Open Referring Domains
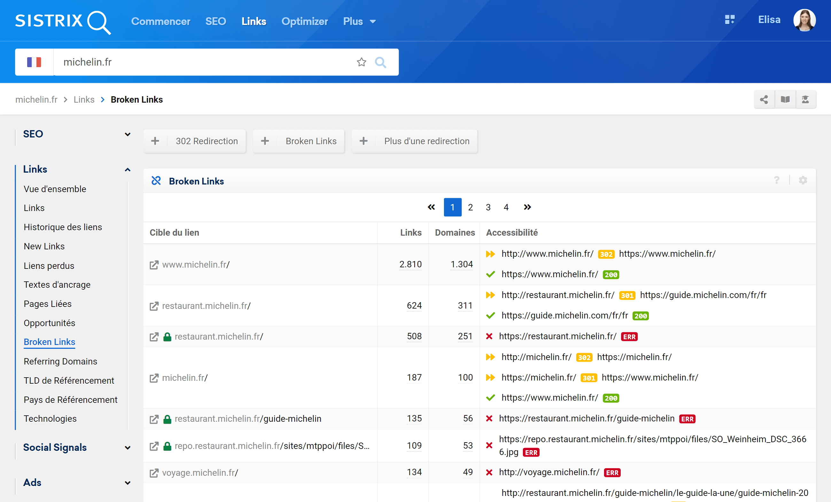The width and height of the screenshot is (831, 502). tap(60, 362)
